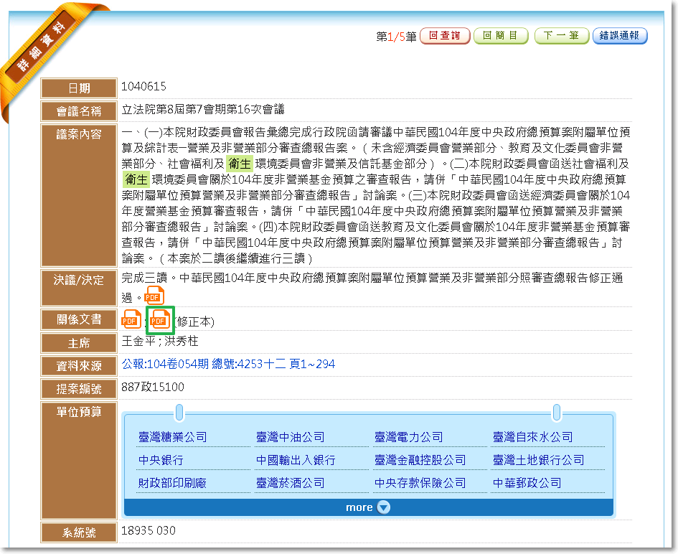
Task: Open the 中華郵政公司 link
Action: coord(527,483)
